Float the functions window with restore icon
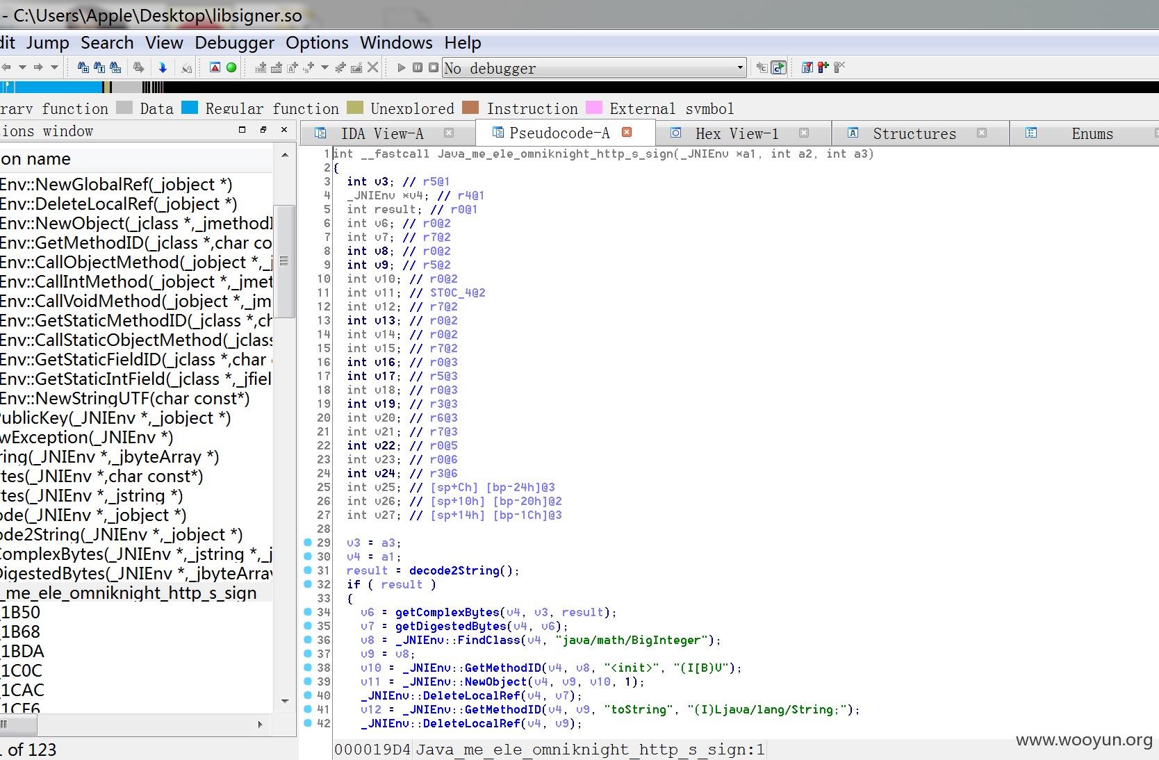 click(263, 130)
